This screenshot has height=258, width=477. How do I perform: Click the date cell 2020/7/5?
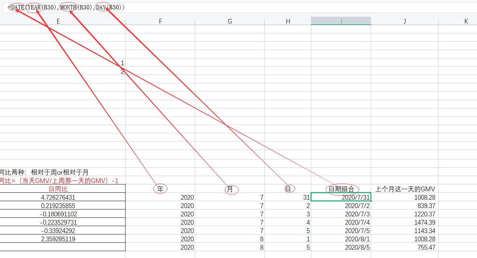341,231
